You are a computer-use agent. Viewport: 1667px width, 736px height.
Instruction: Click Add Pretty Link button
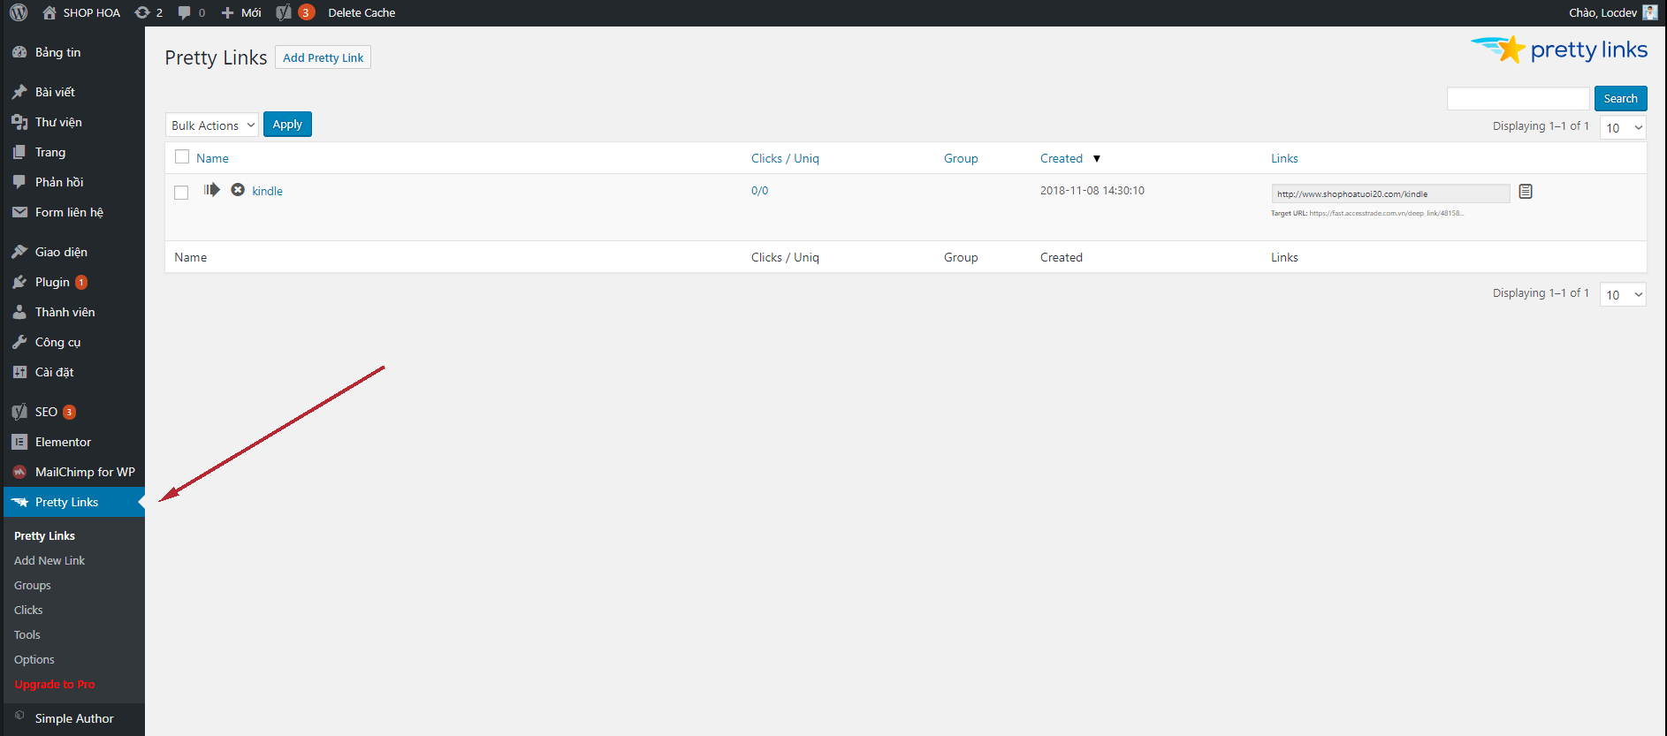pos(323,57)
